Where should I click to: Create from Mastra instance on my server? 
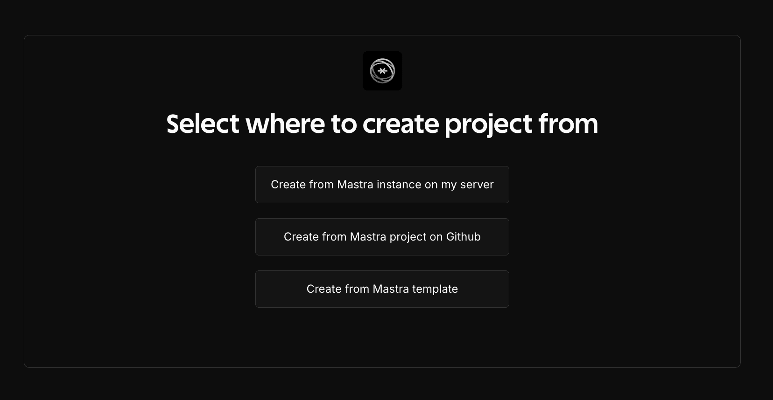[x=382, y=185]
